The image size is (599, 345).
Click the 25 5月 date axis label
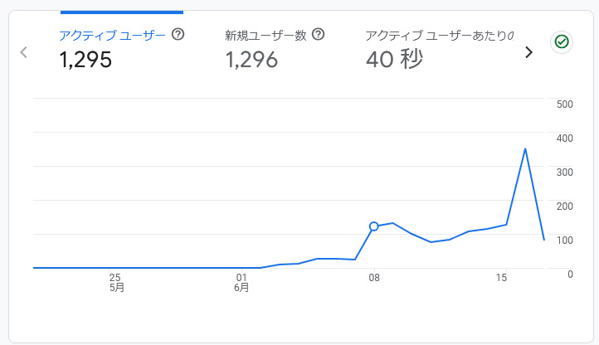click(116, 282)
